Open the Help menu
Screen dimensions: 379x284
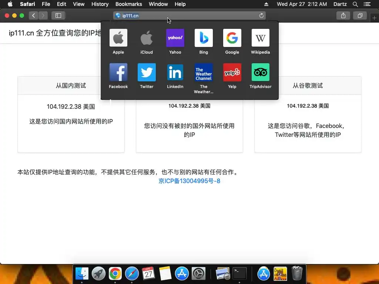pos(180,4)
